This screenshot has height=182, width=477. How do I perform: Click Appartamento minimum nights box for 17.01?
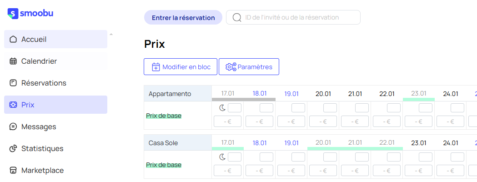point(235,108)
